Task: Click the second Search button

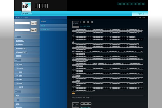Action: coord(34,30)
